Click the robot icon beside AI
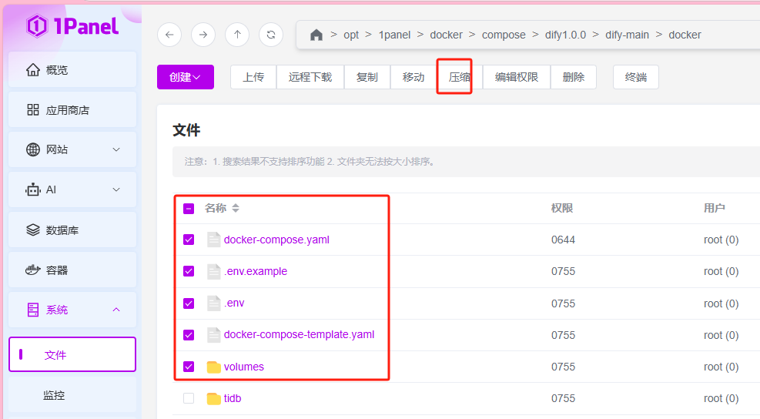Image resolution: width=760 pixels, height=419 pixels. coord(33,189)
